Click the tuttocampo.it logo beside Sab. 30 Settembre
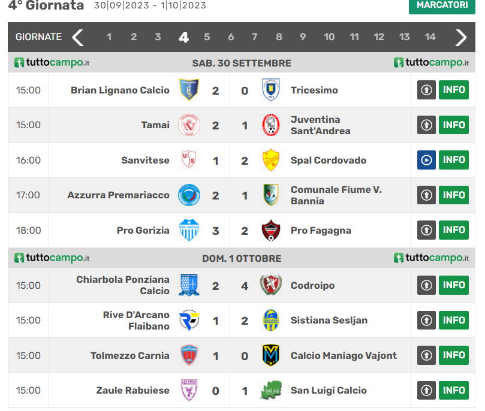The image size is (485, 411). point(52,63)
